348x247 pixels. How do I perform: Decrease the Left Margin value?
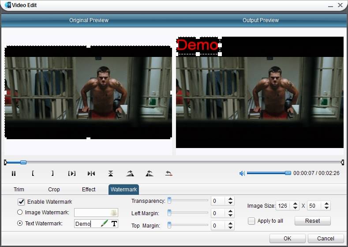(230, 215)
